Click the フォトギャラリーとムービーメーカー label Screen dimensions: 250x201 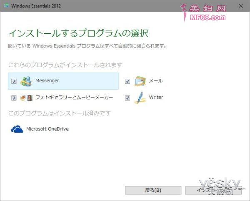click(74, 97)
